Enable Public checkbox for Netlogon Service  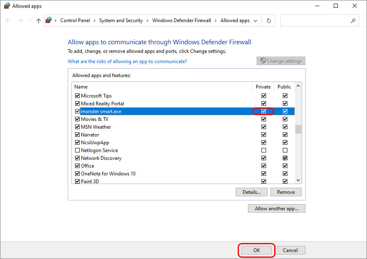(x=285, y=150)
